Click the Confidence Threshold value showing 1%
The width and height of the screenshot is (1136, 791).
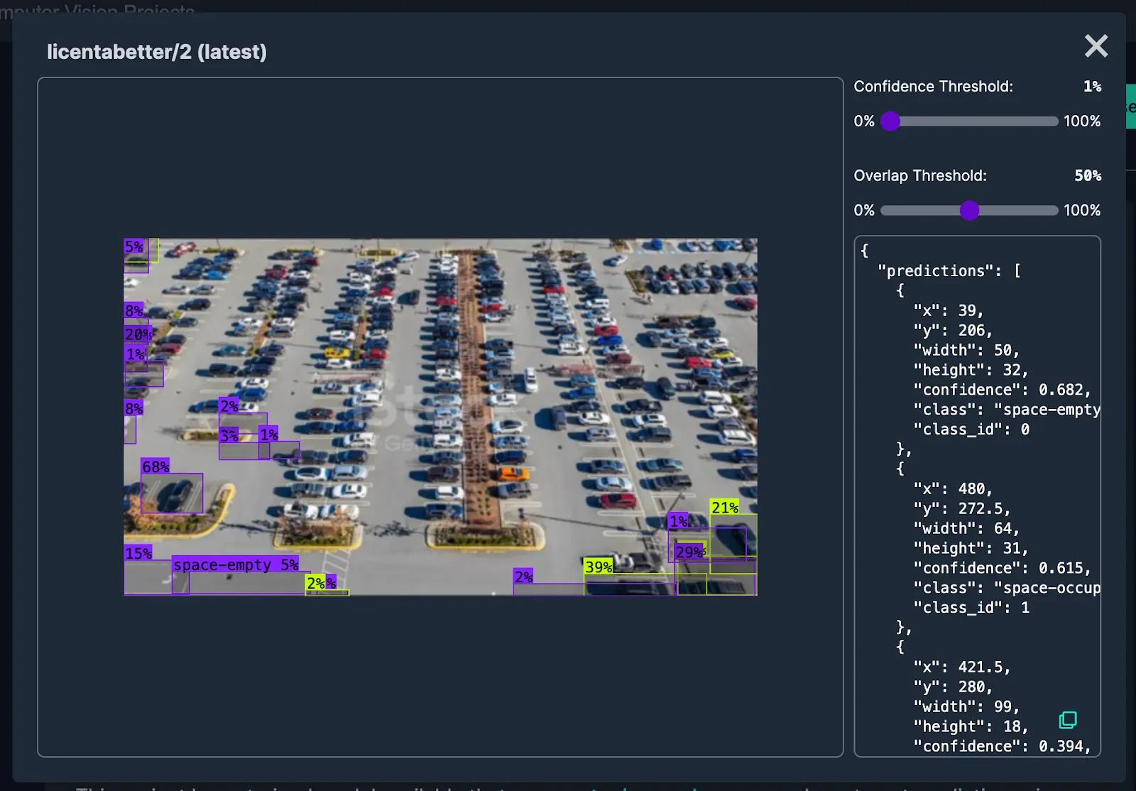[1092, 86]
